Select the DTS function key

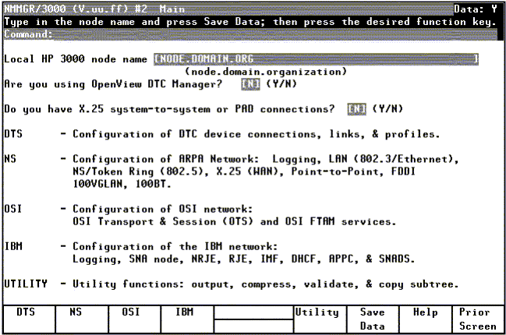[x=29, y=319]
